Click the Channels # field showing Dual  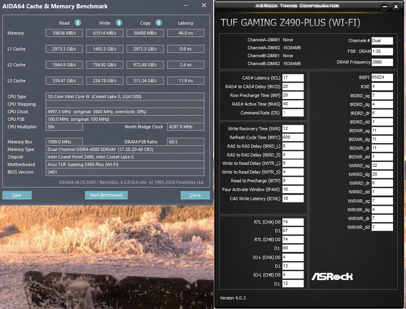[382, 41]
